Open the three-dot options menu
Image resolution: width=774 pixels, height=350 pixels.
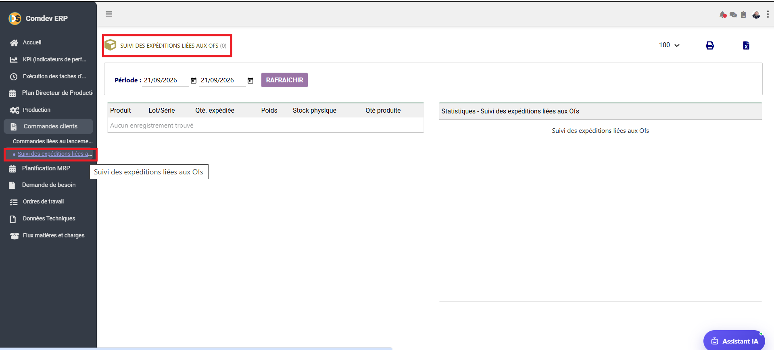[x=768, y=15]
